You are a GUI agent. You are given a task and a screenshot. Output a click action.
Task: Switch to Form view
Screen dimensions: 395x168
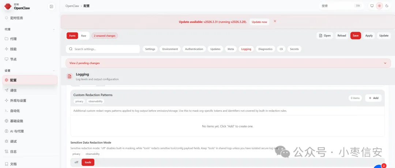72,36
